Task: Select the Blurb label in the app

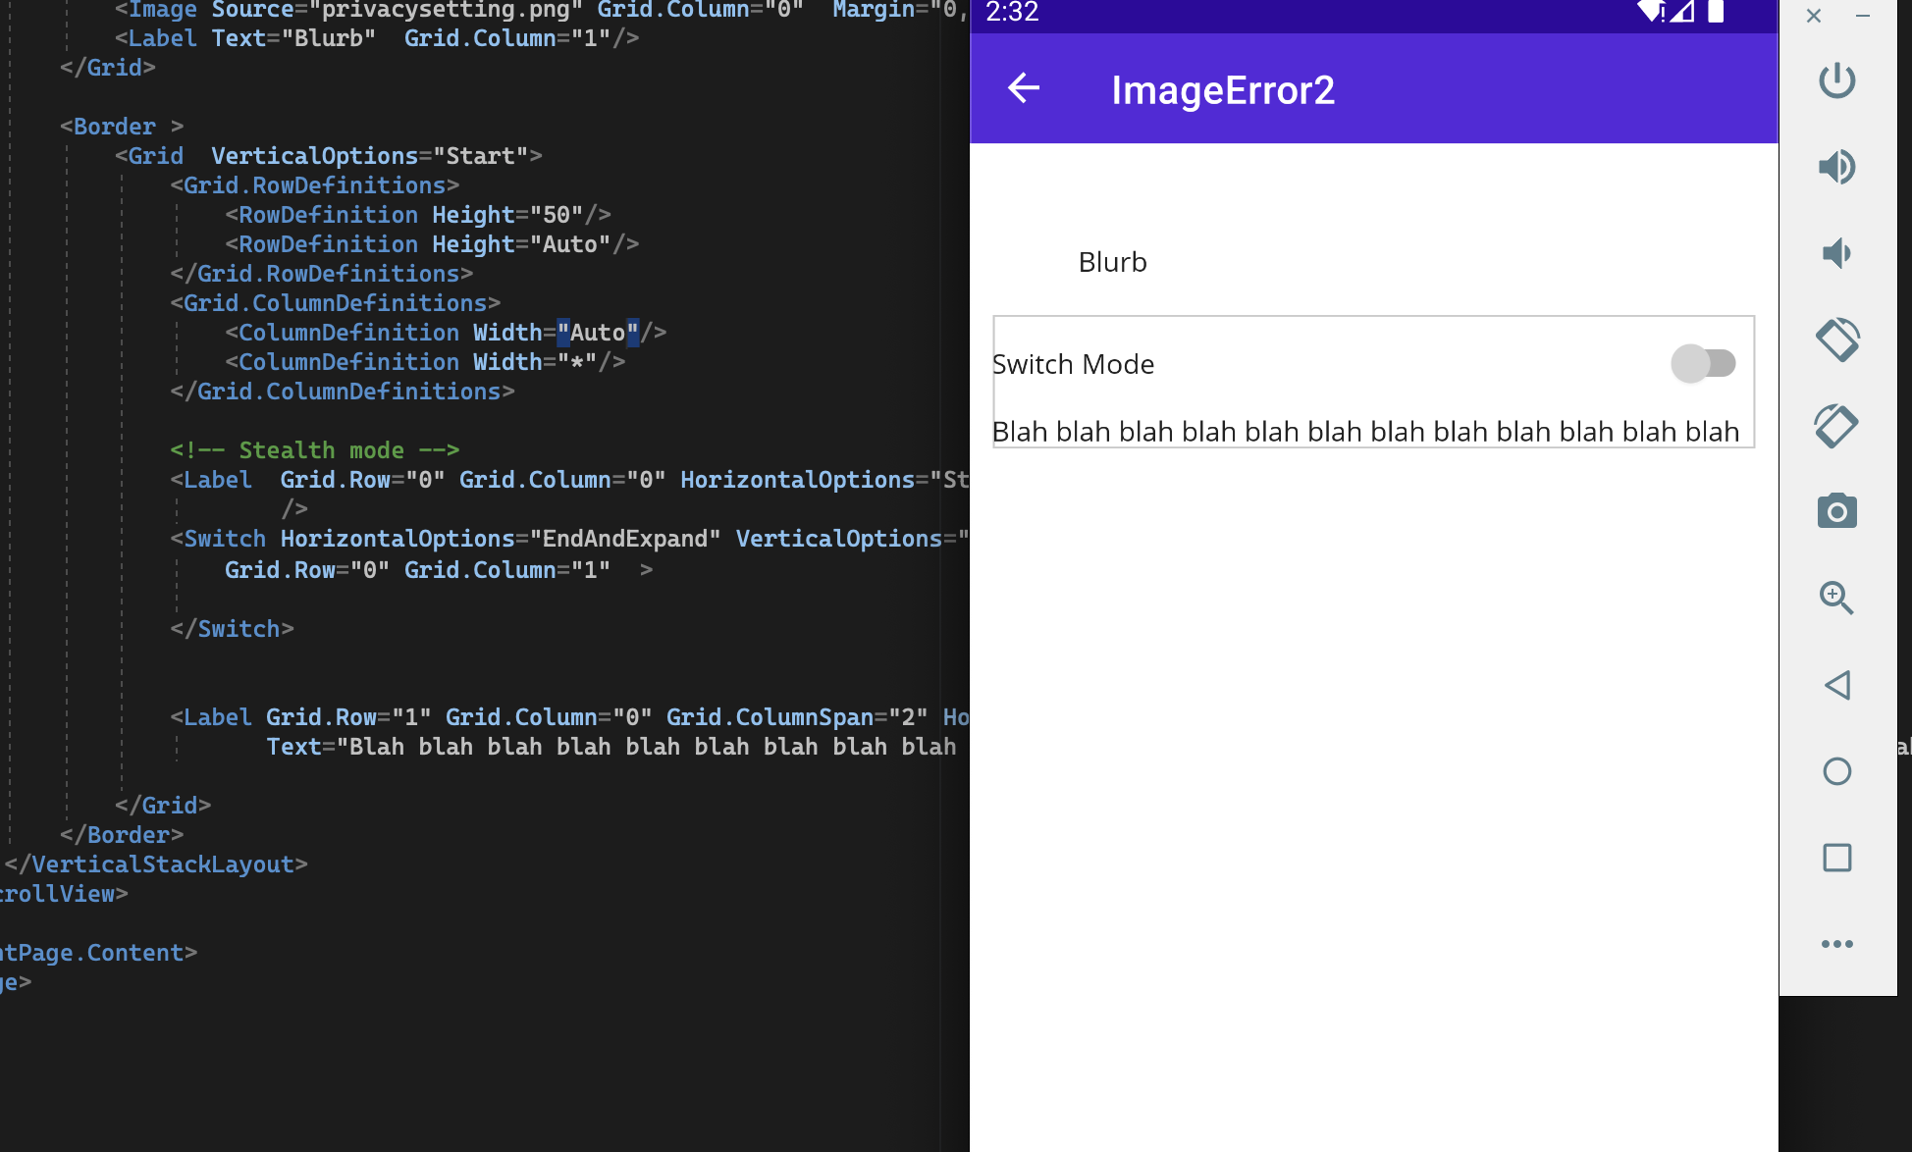Action: point(1112,261)
